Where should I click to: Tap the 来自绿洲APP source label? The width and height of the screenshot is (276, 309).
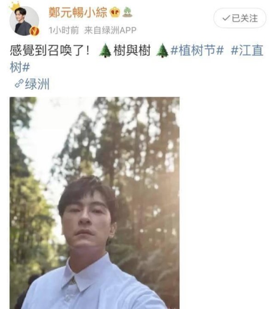(110, 30)
